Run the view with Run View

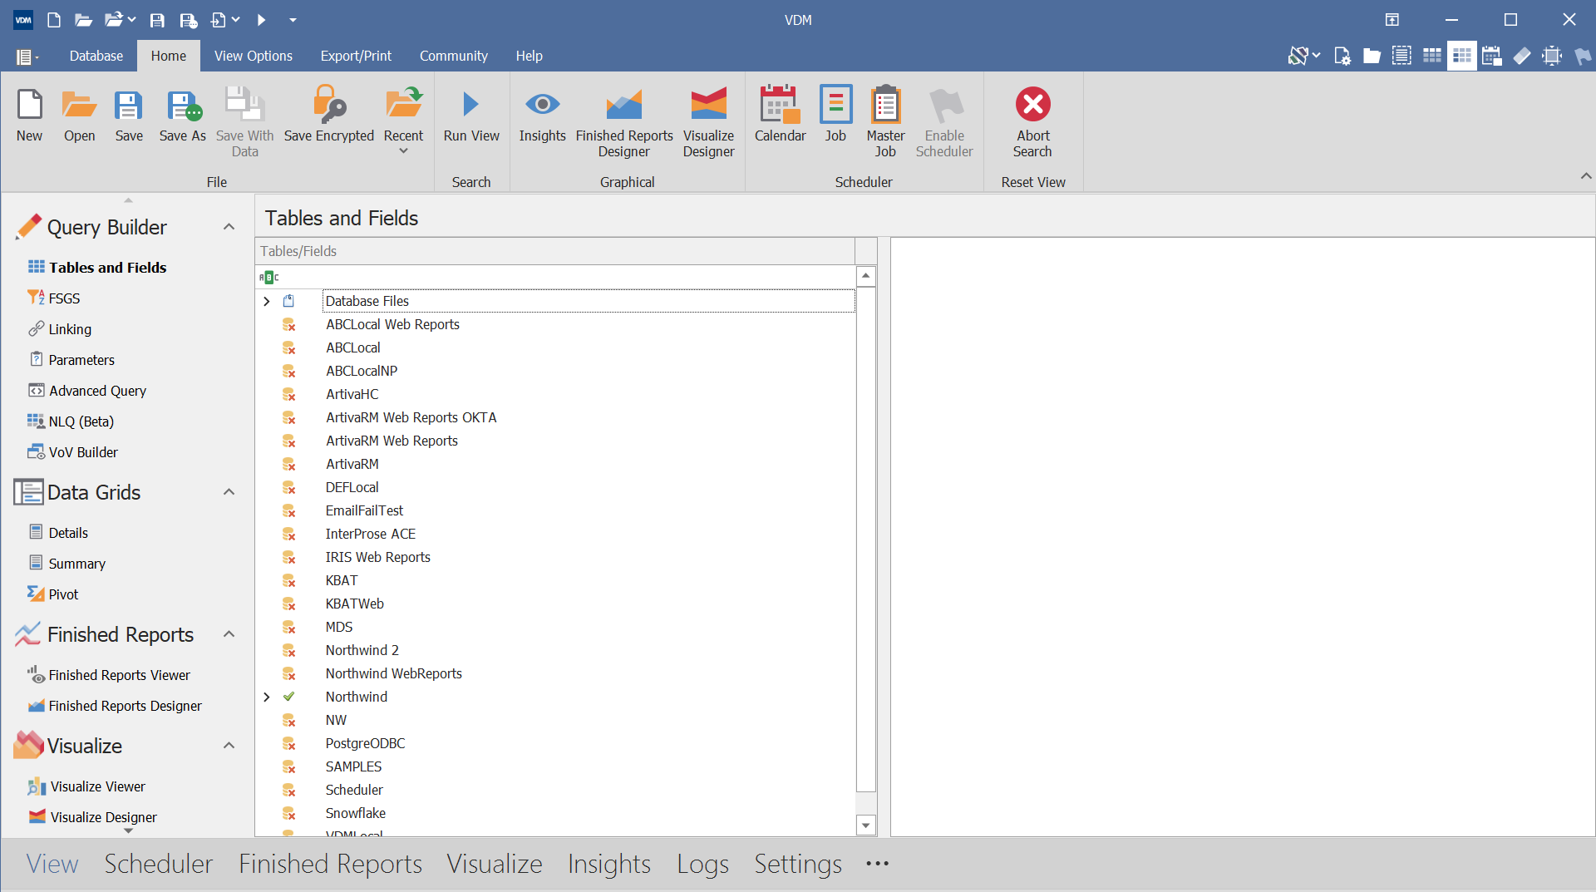tap(471, 115)
